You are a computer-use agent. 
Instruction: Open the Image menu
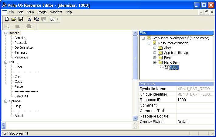click(42, 12)
